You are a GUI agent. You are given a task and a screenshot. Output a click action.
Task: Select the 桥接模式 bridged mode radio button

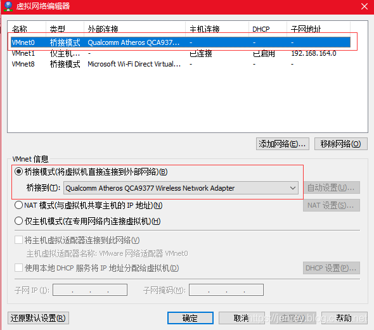[x=18, y=172]
